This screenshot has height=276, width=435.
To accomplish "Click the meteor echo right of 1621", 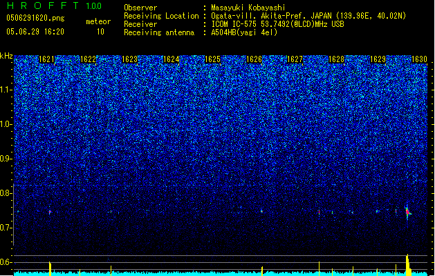I will tap(50, 212).
